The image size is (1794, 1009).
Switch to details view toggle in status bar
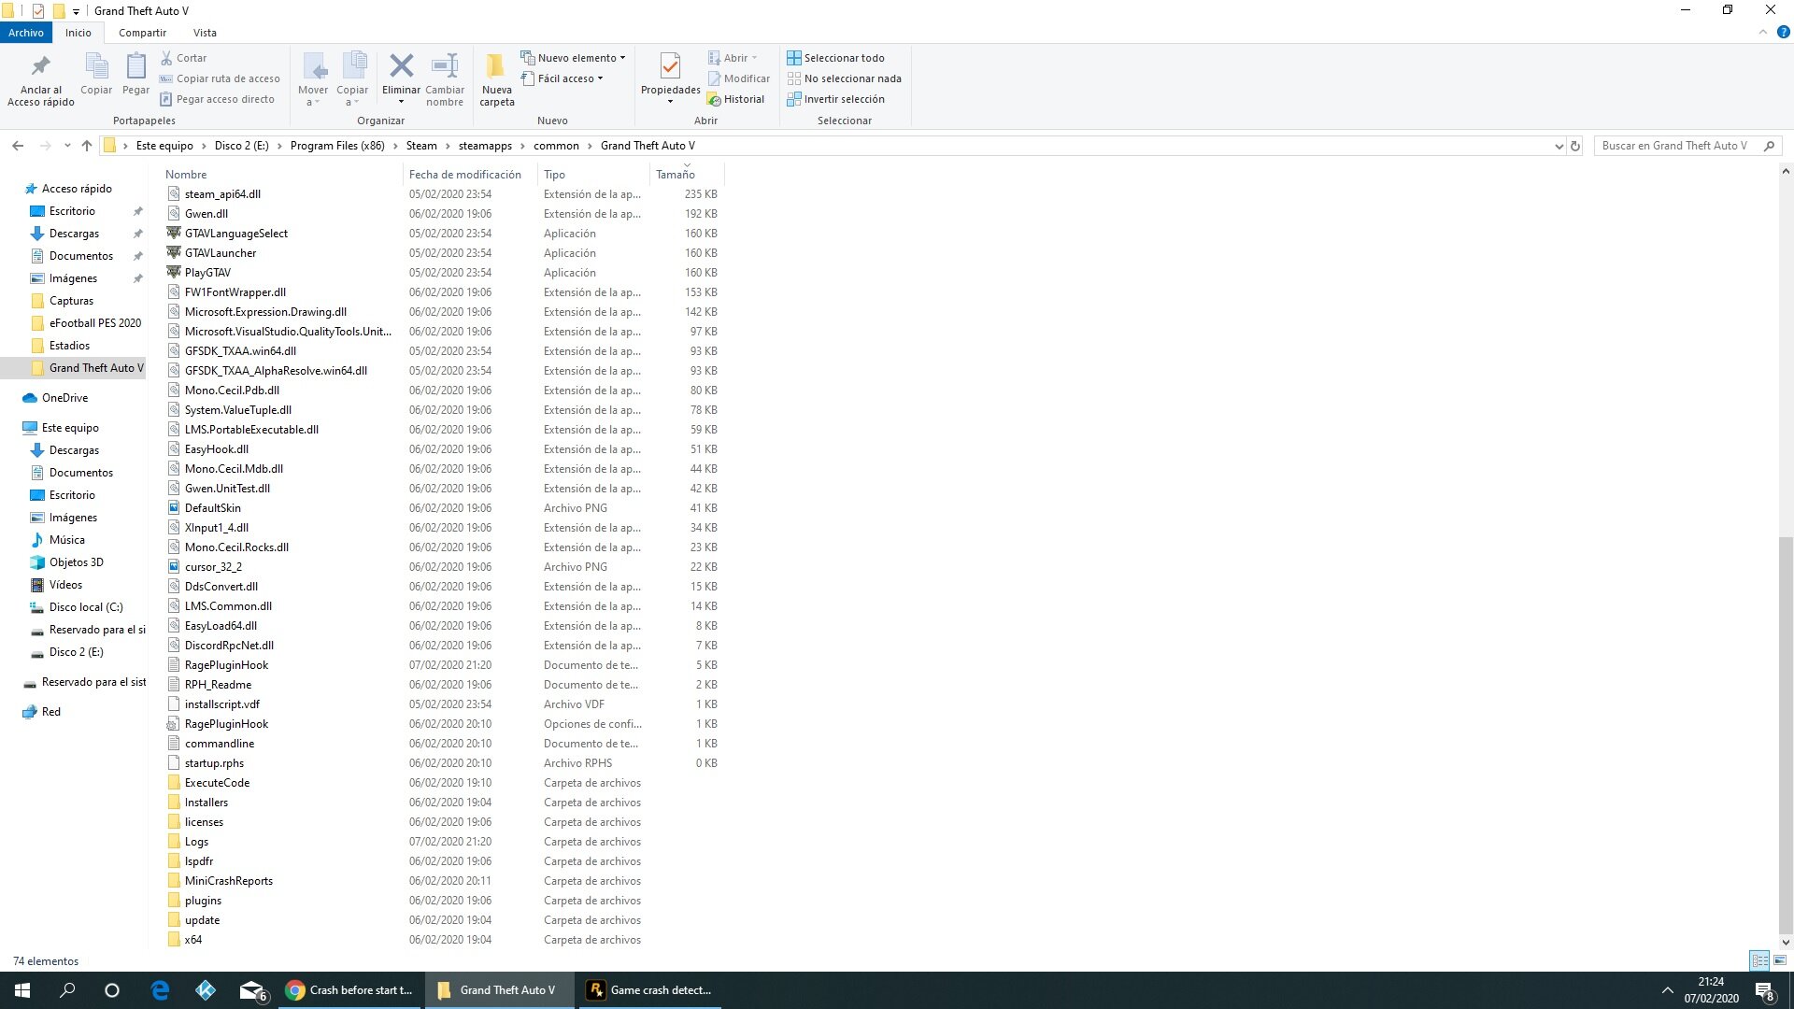click(x=1759, y=960)
